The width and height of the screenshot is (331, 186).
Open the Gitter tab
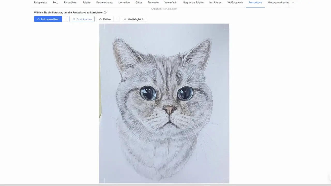(x=139, y=3)
